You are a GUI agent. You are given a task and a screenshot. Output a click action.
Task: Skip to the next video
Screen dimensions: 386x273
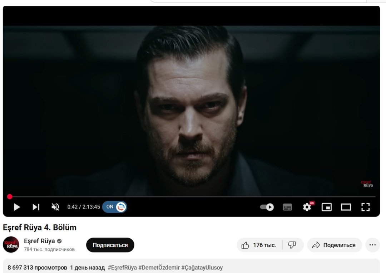tap(36, 207)
